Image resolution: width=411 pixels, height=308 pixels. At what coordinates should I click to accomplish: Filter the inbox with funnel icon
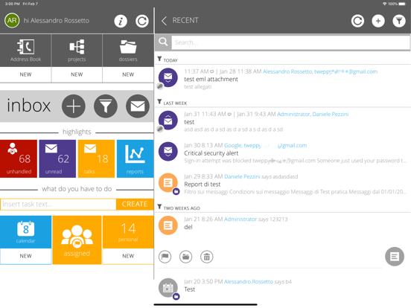pos(106,106)
